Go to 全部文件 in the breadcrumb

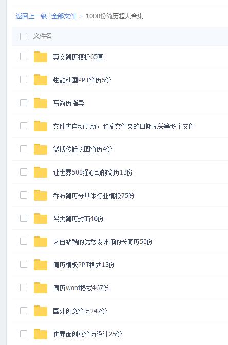click(x=64, y=16)
